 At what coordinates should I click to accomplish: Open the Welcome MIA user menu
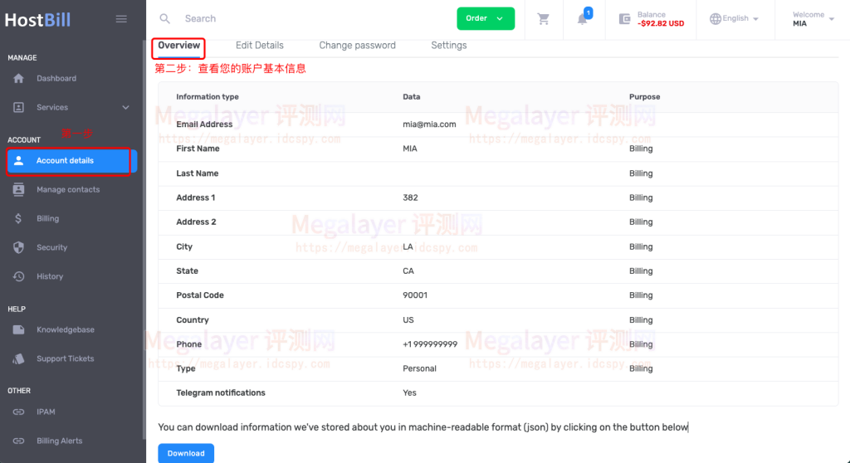pos(813,19)
